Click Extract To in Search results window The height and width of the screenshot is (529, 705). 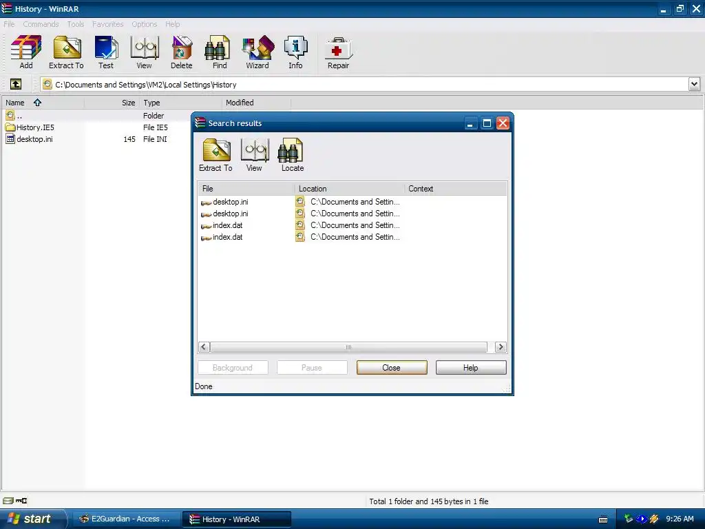click(215, 155)
